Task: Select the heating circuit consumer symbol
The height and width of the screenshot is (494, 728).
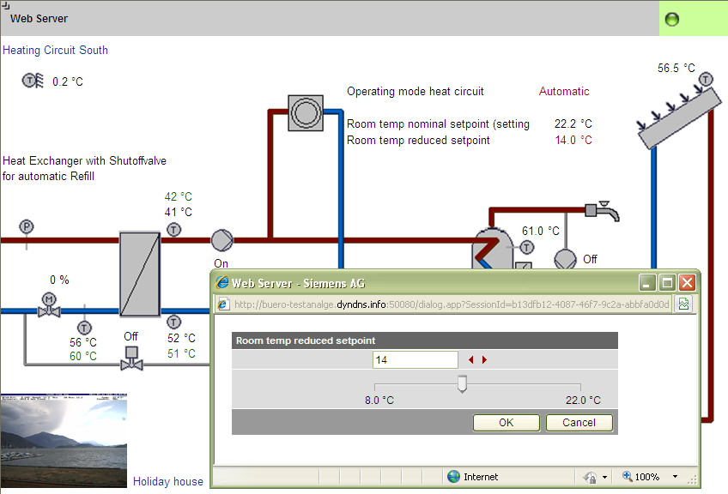Action: click(x=306, y=112)
